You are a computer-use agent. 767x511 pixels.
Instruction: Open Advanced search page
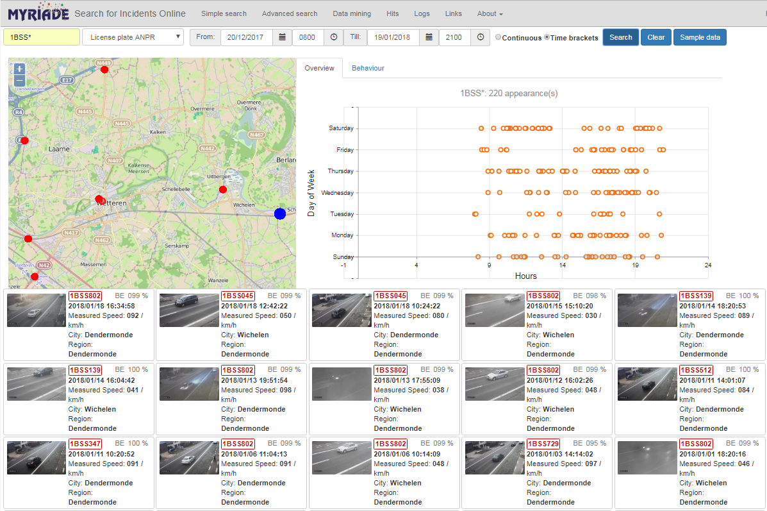290,13
